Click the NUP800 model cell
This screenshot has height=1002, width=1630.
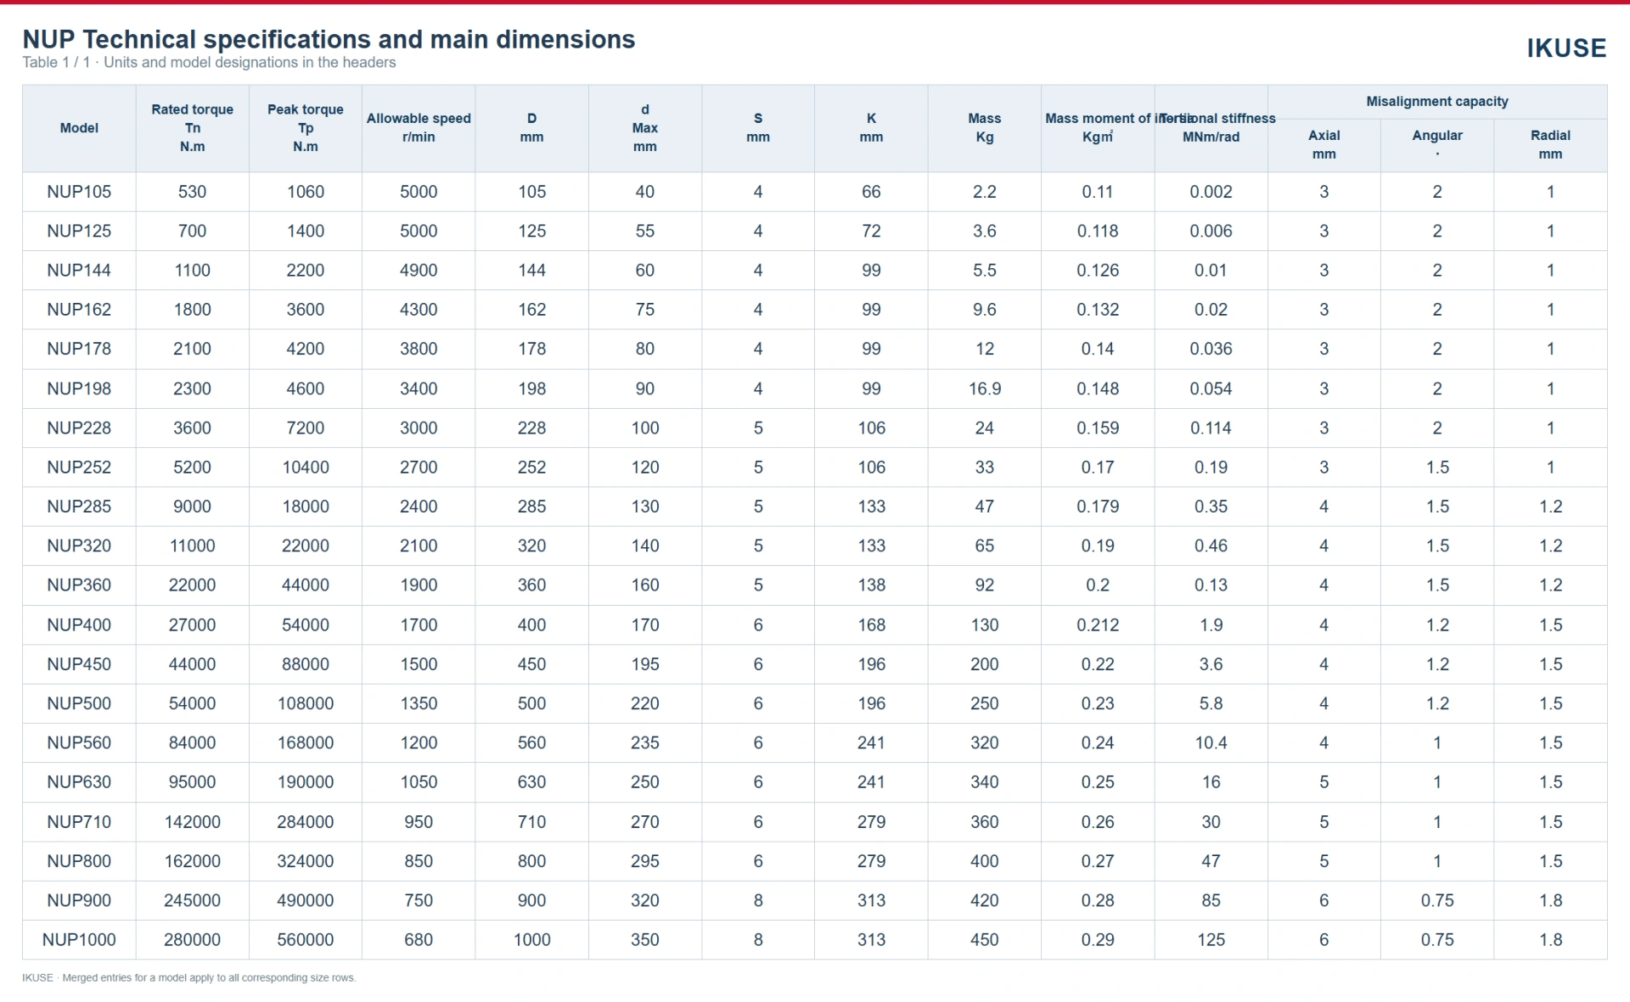coord(79,861)
